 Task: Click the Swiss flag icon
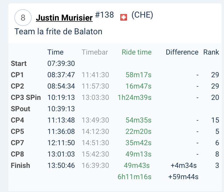124,17
